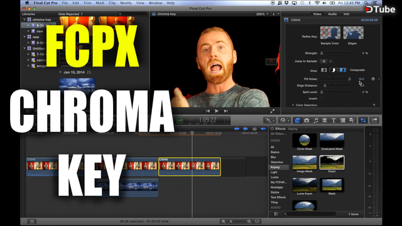This screenshot has height=226, width=402.
Task: Open the Window menu
Action: [x=155, y=3]
